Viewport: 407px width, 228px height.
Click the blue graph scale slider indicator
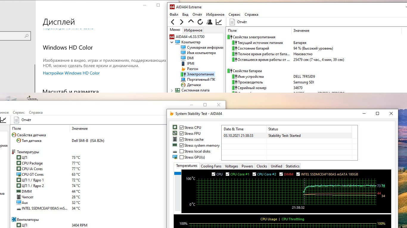(178, 173)
